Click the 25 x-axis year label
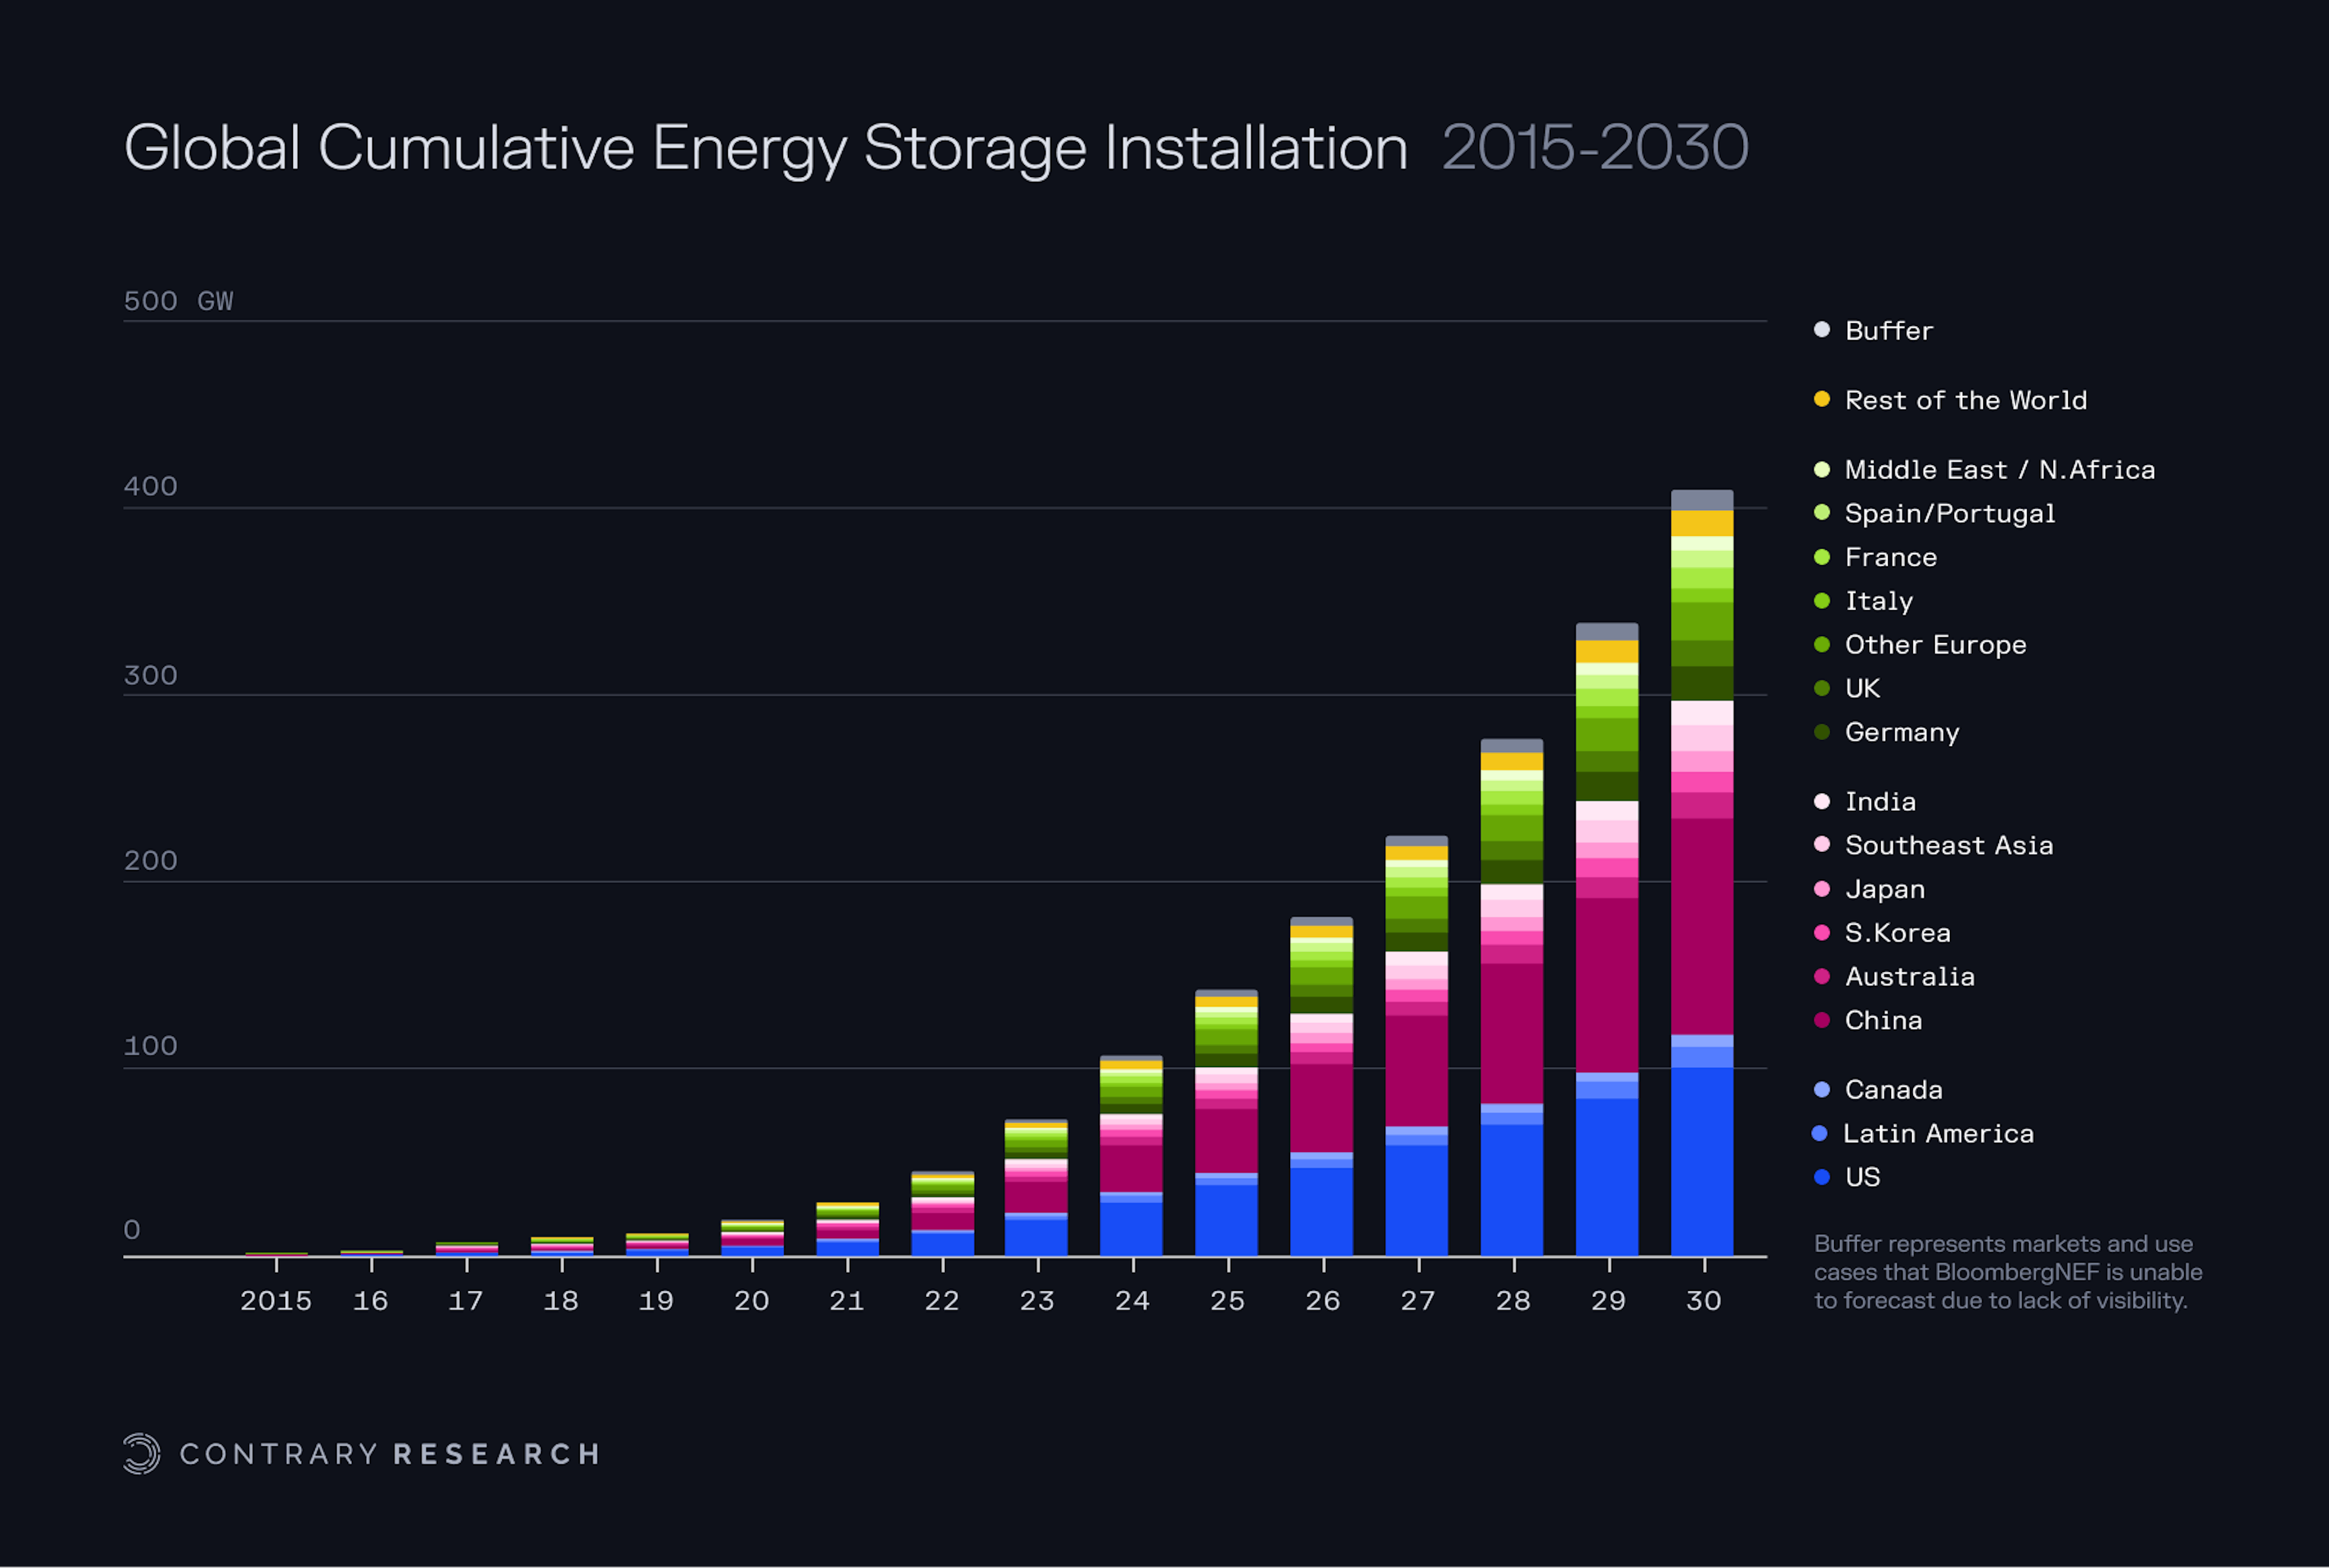Image resolution: width=2329 pixels, height=1568 pixels. tap(1227, 1301)
